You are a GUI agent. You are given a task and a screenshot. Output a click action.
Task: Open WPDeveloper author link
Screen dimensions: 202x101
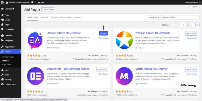pos(54,48)
